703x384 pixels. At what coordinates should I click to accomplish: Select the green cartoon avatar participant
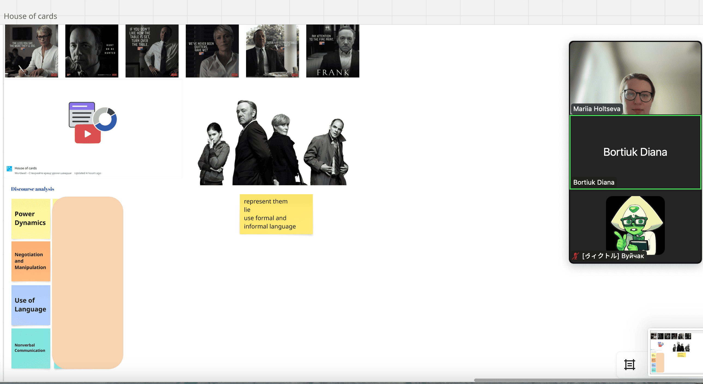[x=635, y=225]
